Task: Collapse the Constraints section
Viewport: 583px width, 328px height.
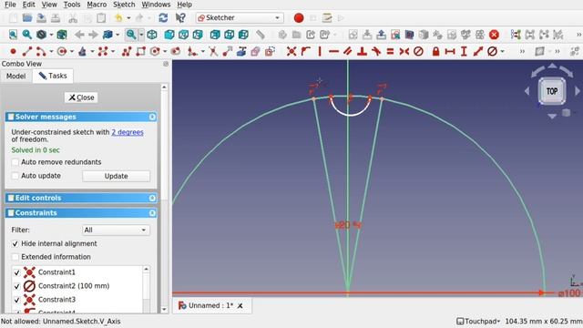Action: [152, 212]
